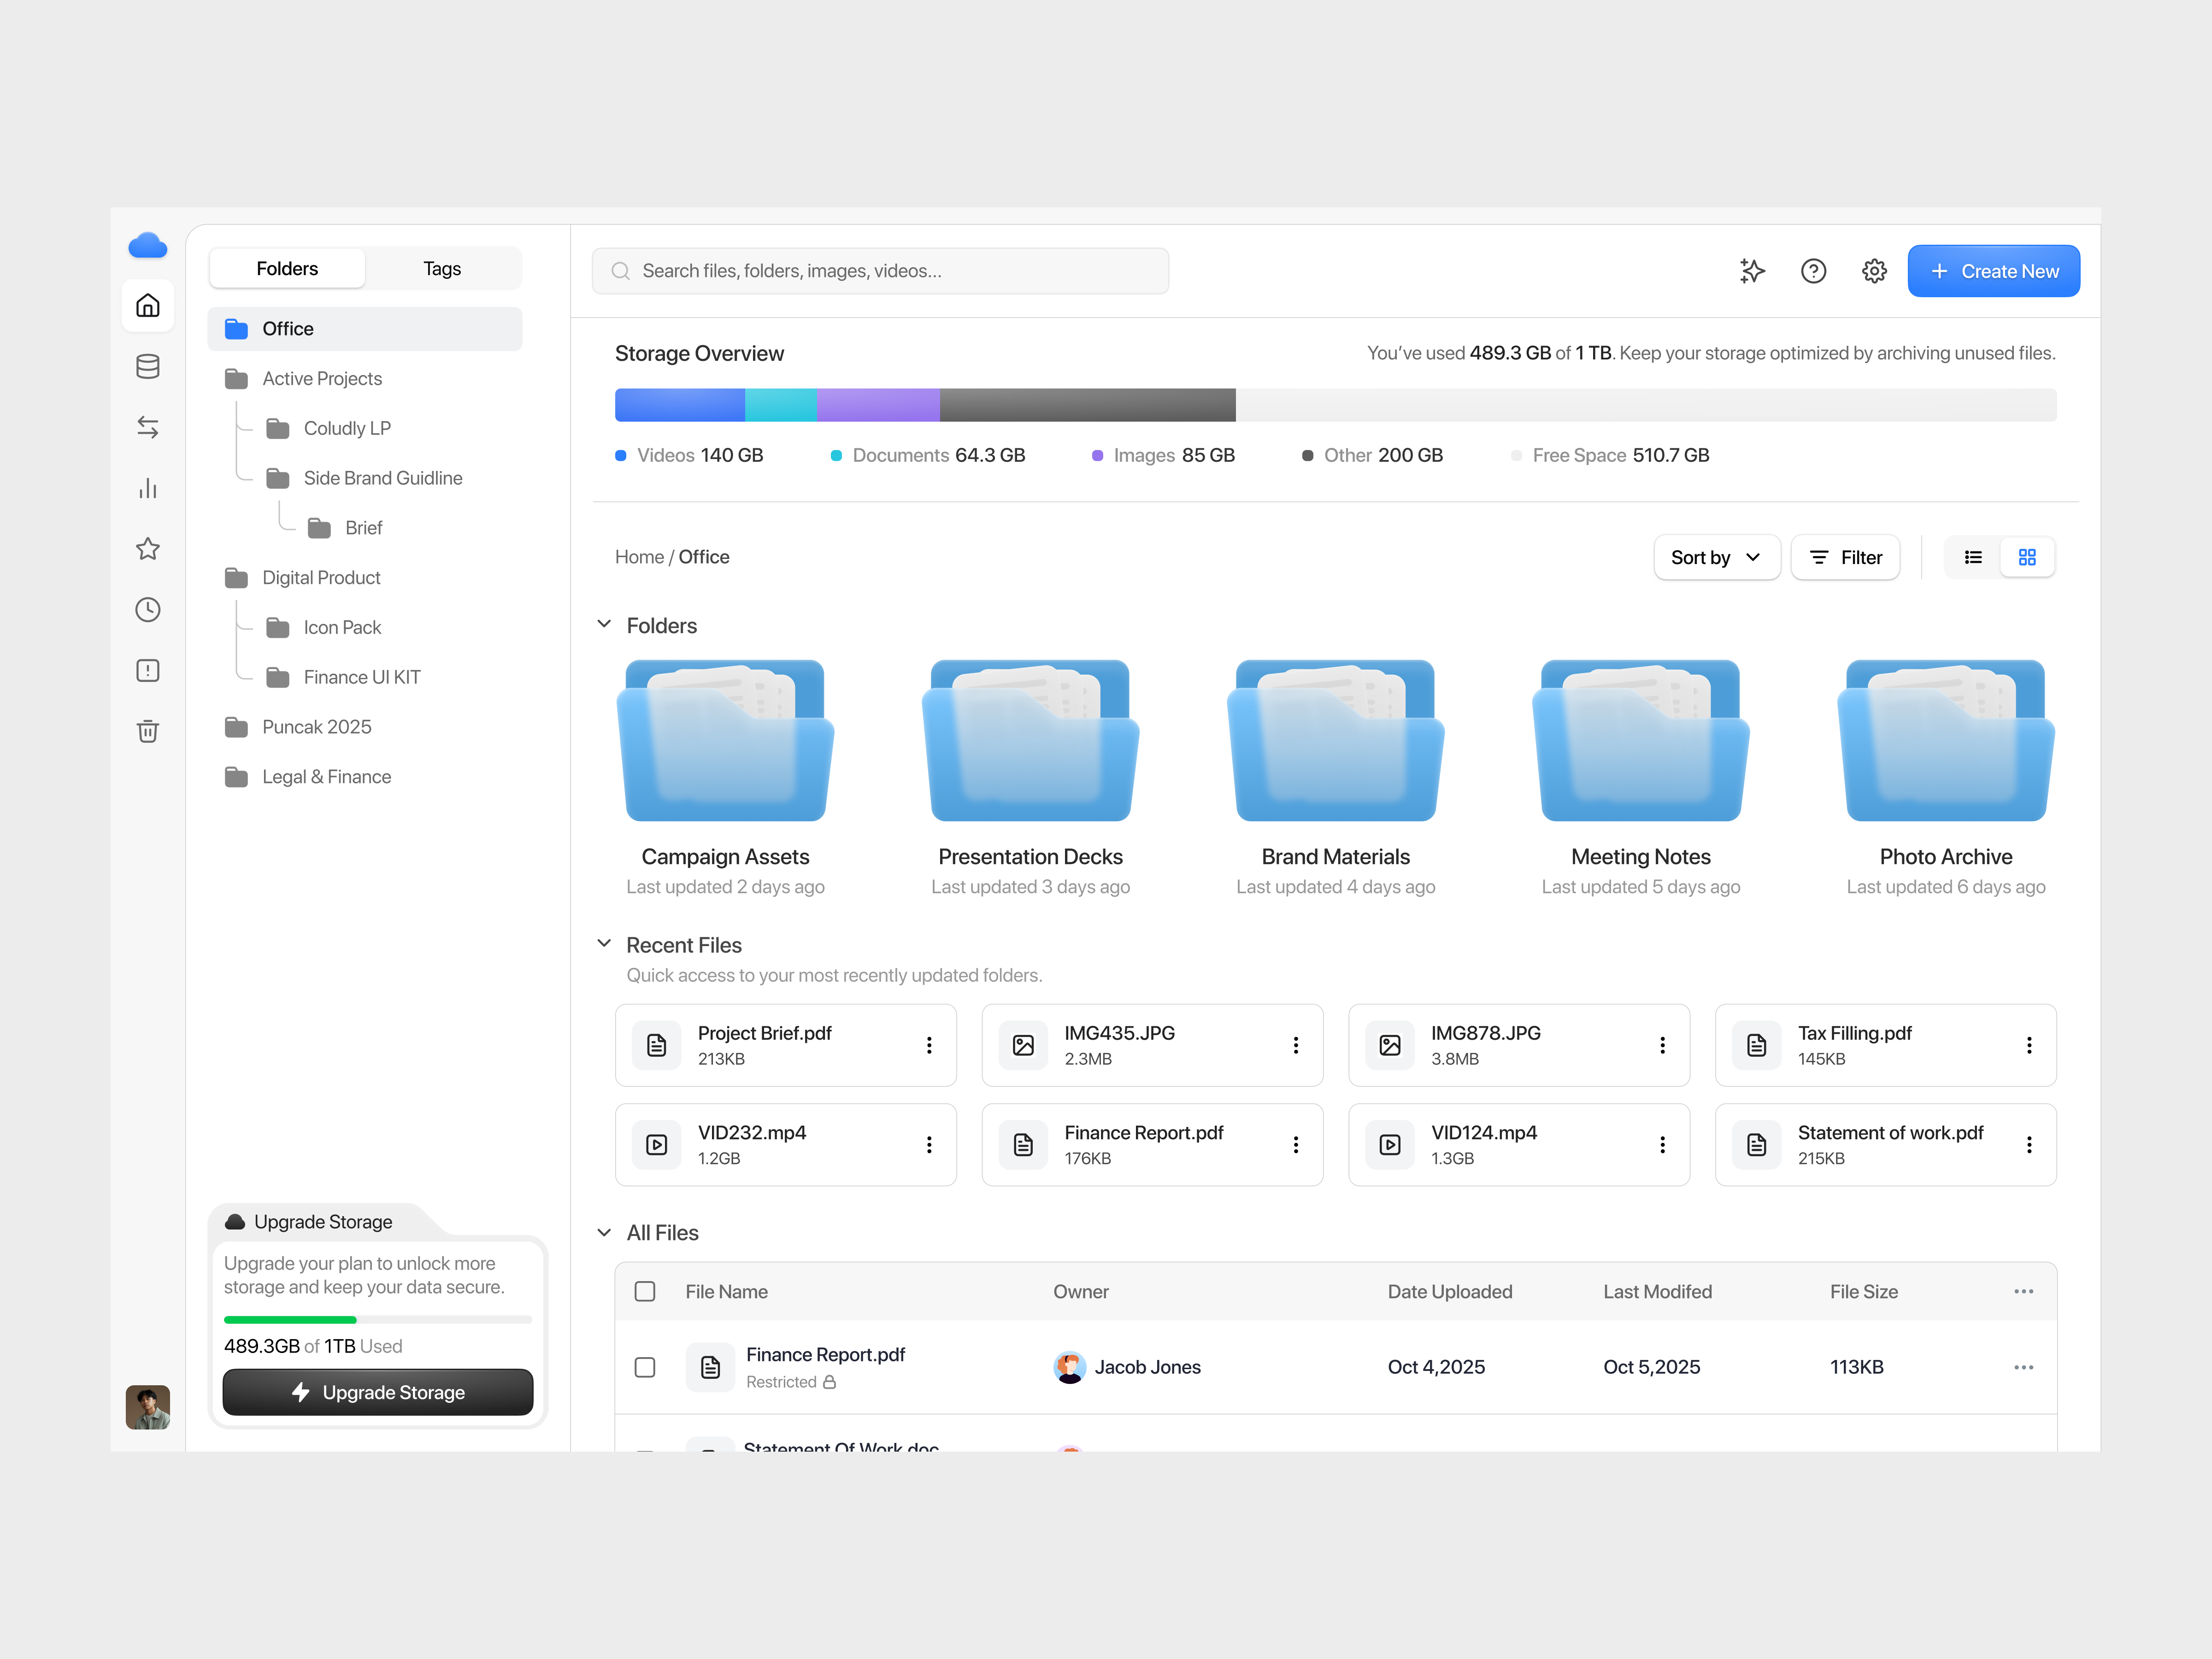Select the transfer arrows icon in sidebar
The width and height of the screenshot is (2212, 1659).
point(148,427)
